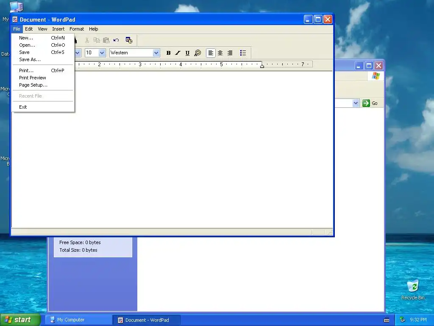Viewport: 434px width, 326px height.
Task: Minimize the My Computer window
Action: click(x=359, y=66)
